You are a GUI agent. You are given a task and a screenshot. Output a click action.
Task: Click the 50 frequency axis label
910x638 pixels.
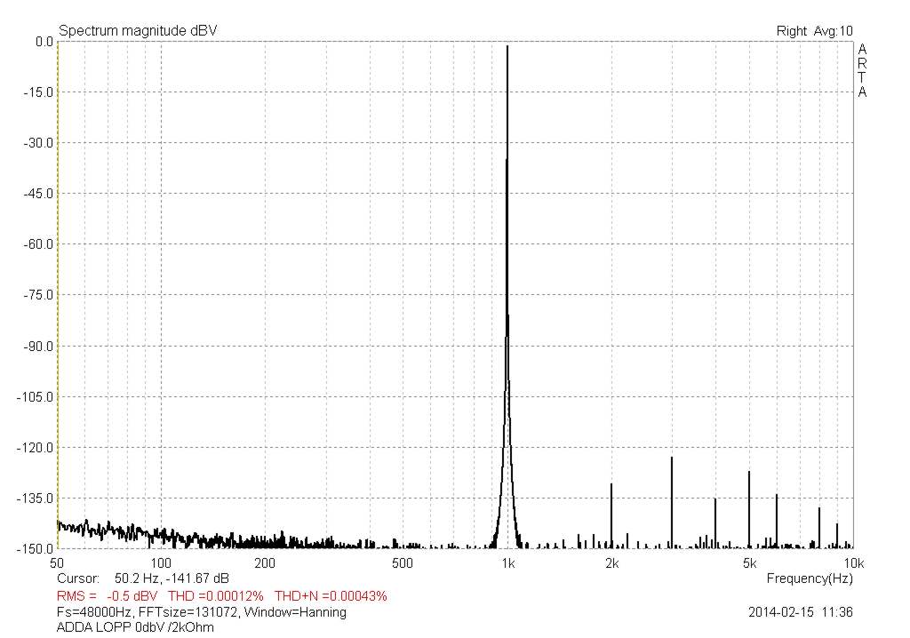click(x=57, y=563)
